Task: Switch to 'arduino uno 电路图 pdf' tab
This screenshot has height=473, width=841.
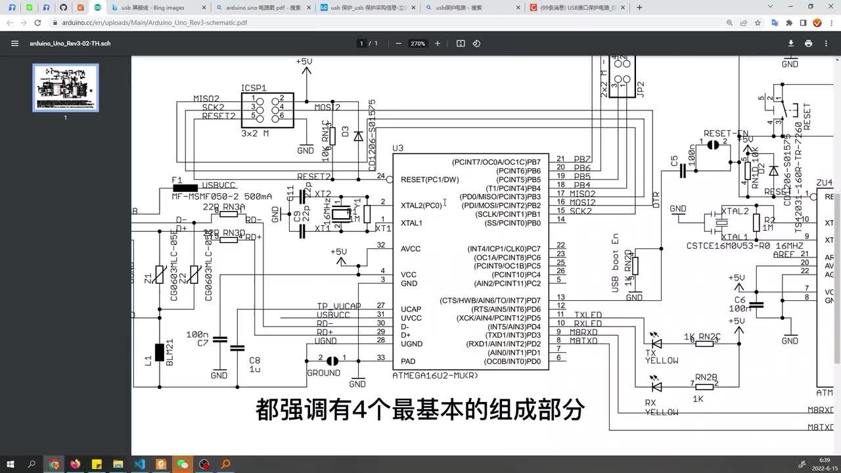Action: point(263,7)
